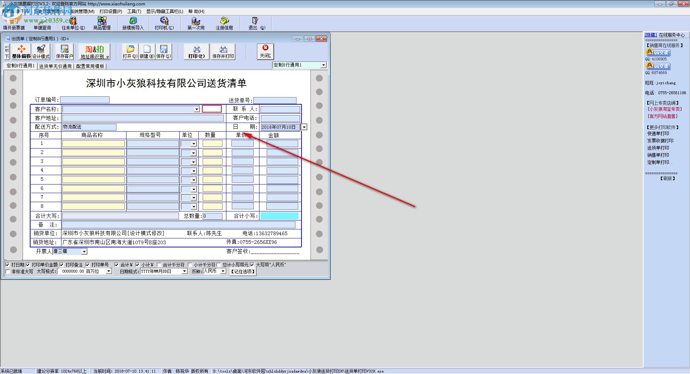Open the 打印设置(P) menu
Image resolution: width=690 pixels, height=374 pixels.
[111, 12]
